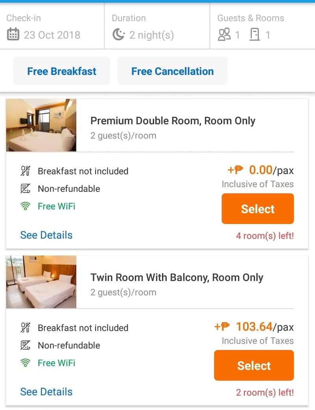
Task: Click the breakfast icon in Premium Double Room
Action: pyautogui.click(x=25, y=171)
